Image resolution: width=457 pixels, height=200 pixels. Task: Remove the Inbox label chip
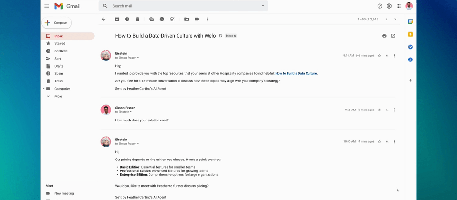(x=235, y=36)
